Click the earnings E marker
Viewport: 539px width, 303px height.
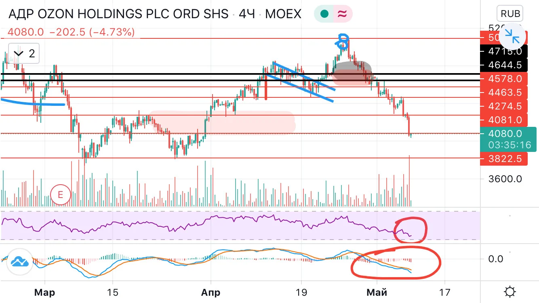point(61,195)
